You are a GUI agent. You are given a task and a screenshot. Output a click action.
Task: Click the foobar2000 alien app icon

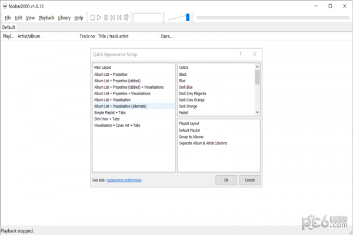(5, 6)
